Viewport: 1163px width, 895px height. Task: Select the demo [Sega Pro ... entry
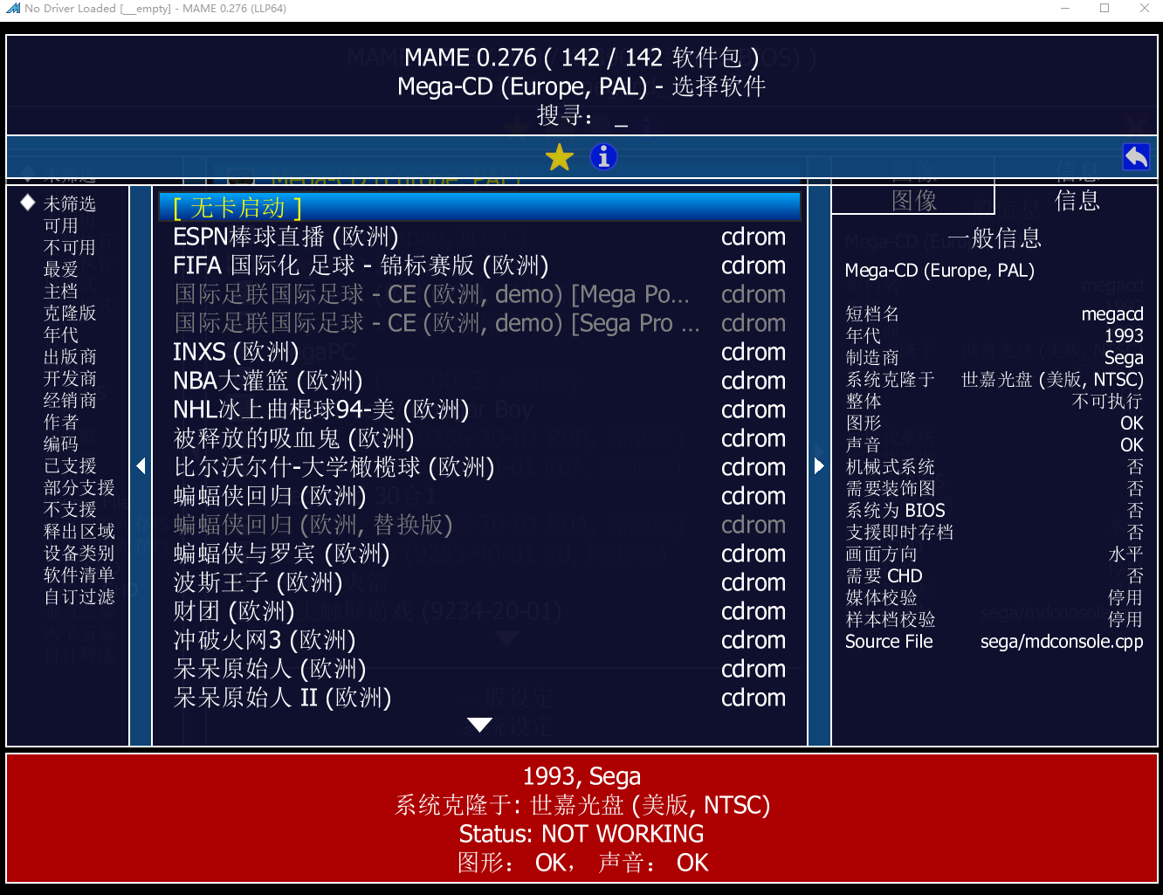(479, 323)
